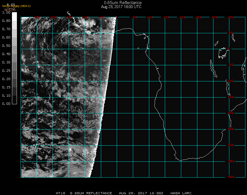The height and width of the screenshot is (195, 247).
Task: Click the 'AUG 29, 2017 18:00Z' footer timestamp
Action: pos(141,193)
